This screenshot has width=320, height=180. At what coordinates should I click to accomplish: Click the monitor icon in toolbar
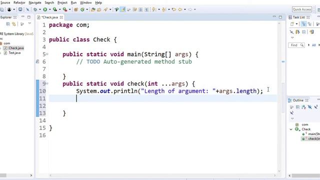click(x=20, y=9)
